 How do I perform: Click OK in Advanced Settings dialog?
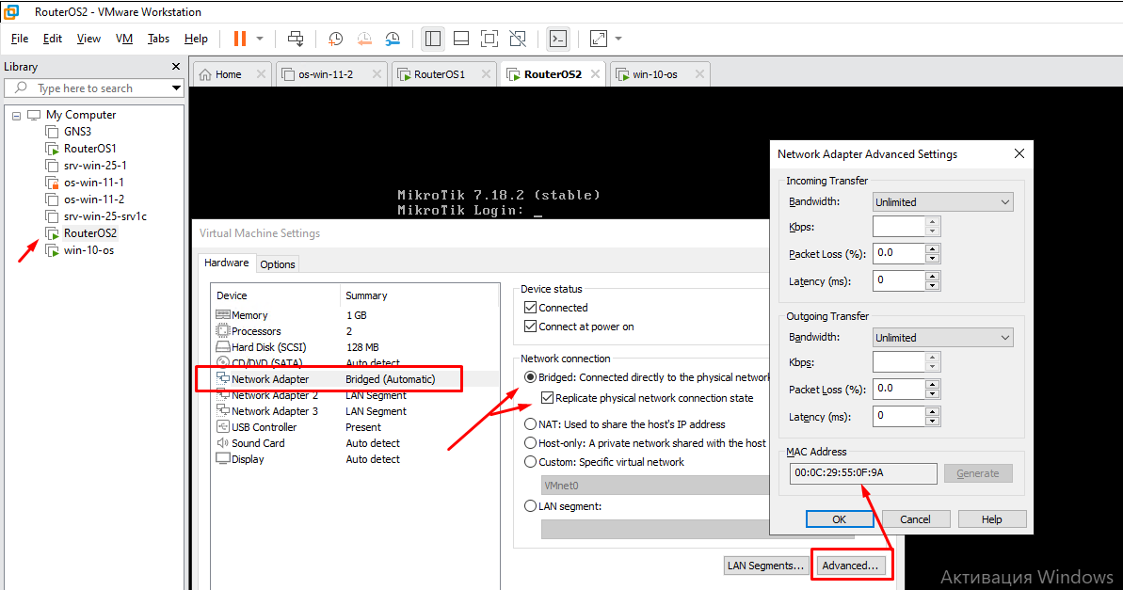(840, 519)
